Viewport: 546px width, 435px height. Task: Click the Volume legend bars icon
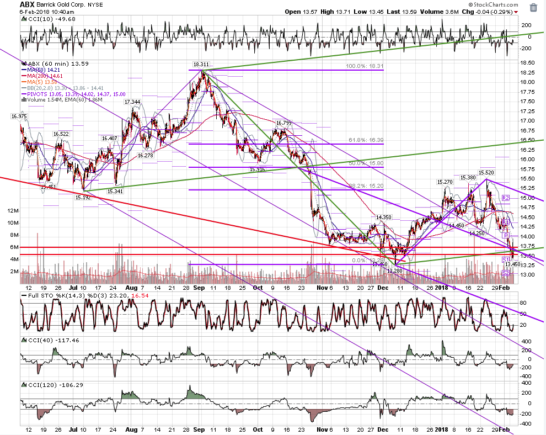coord(24,100)
